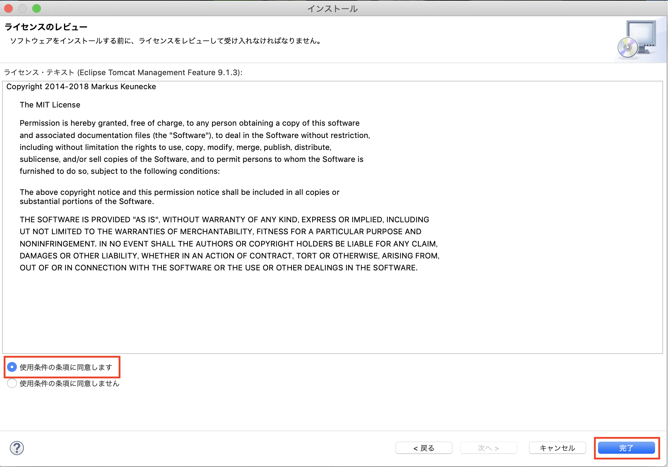Viewport: 668px width, 467px height.
Task: Click the line 'substantial portions of the Software.'
Action: [x=87, y=202]
